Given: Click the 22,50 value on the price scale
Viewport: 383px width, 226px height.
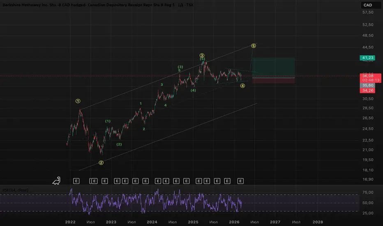Looking at the screenshot, I should (368, 140).
